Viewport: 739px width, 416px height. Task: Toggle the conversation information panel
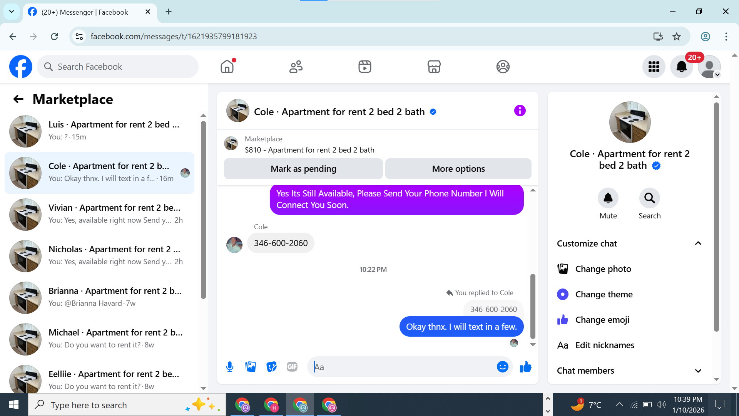[x=520, y=111]
